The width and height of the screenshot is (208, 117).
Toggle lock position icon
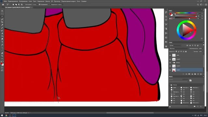pos(181,51)
